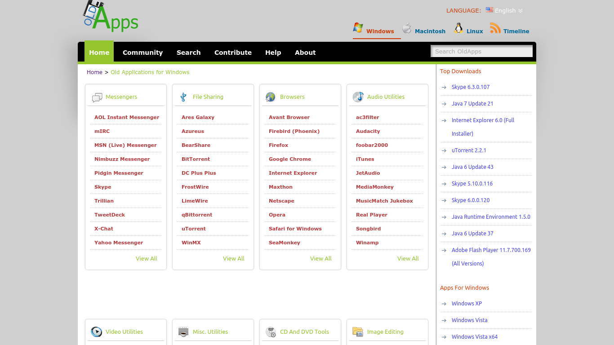Open the Windows Vista x64 link

tap(475, 337)
